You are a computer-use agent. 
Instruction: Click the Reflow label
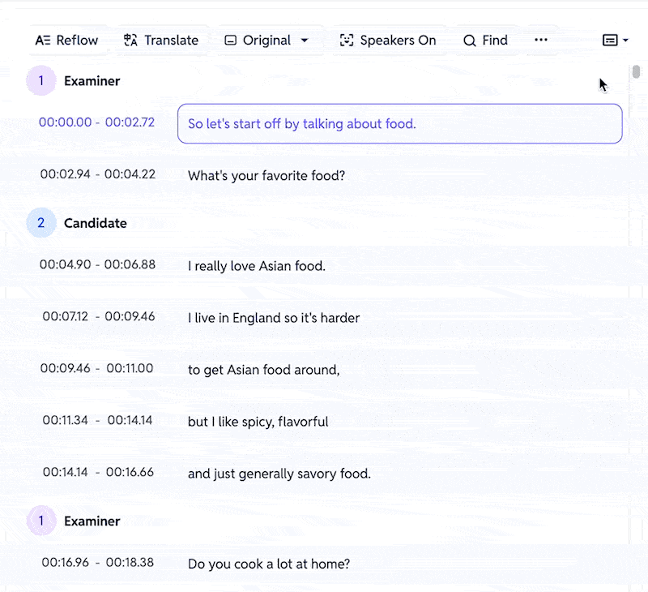pyautogui.click(x=77, y=40)
